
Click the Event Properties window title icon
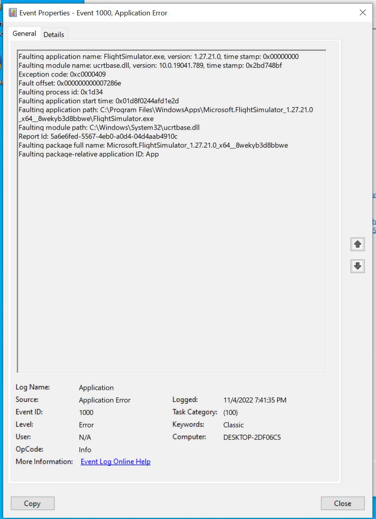tap(13, 13)
